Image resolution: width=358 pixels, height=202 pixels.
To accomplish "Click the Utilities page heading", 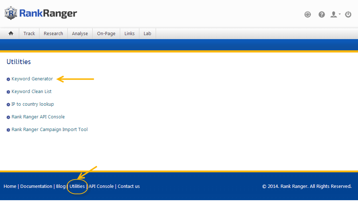I will [x=19, y=62].
